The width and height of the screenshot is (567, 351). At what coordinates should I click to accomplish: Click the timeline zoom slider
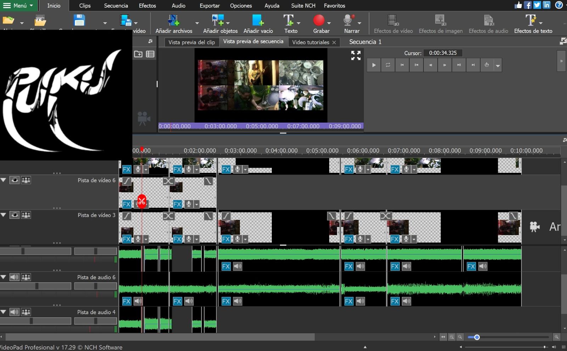[x=508, y=337]
